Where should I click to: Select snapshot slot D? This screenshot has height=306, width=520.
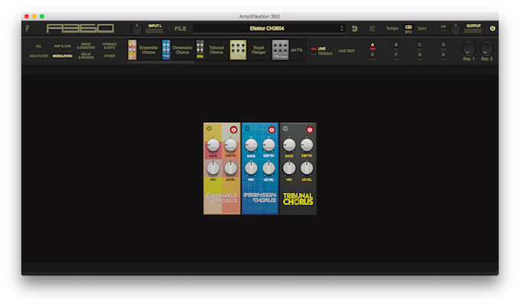[x=444, y=46]
